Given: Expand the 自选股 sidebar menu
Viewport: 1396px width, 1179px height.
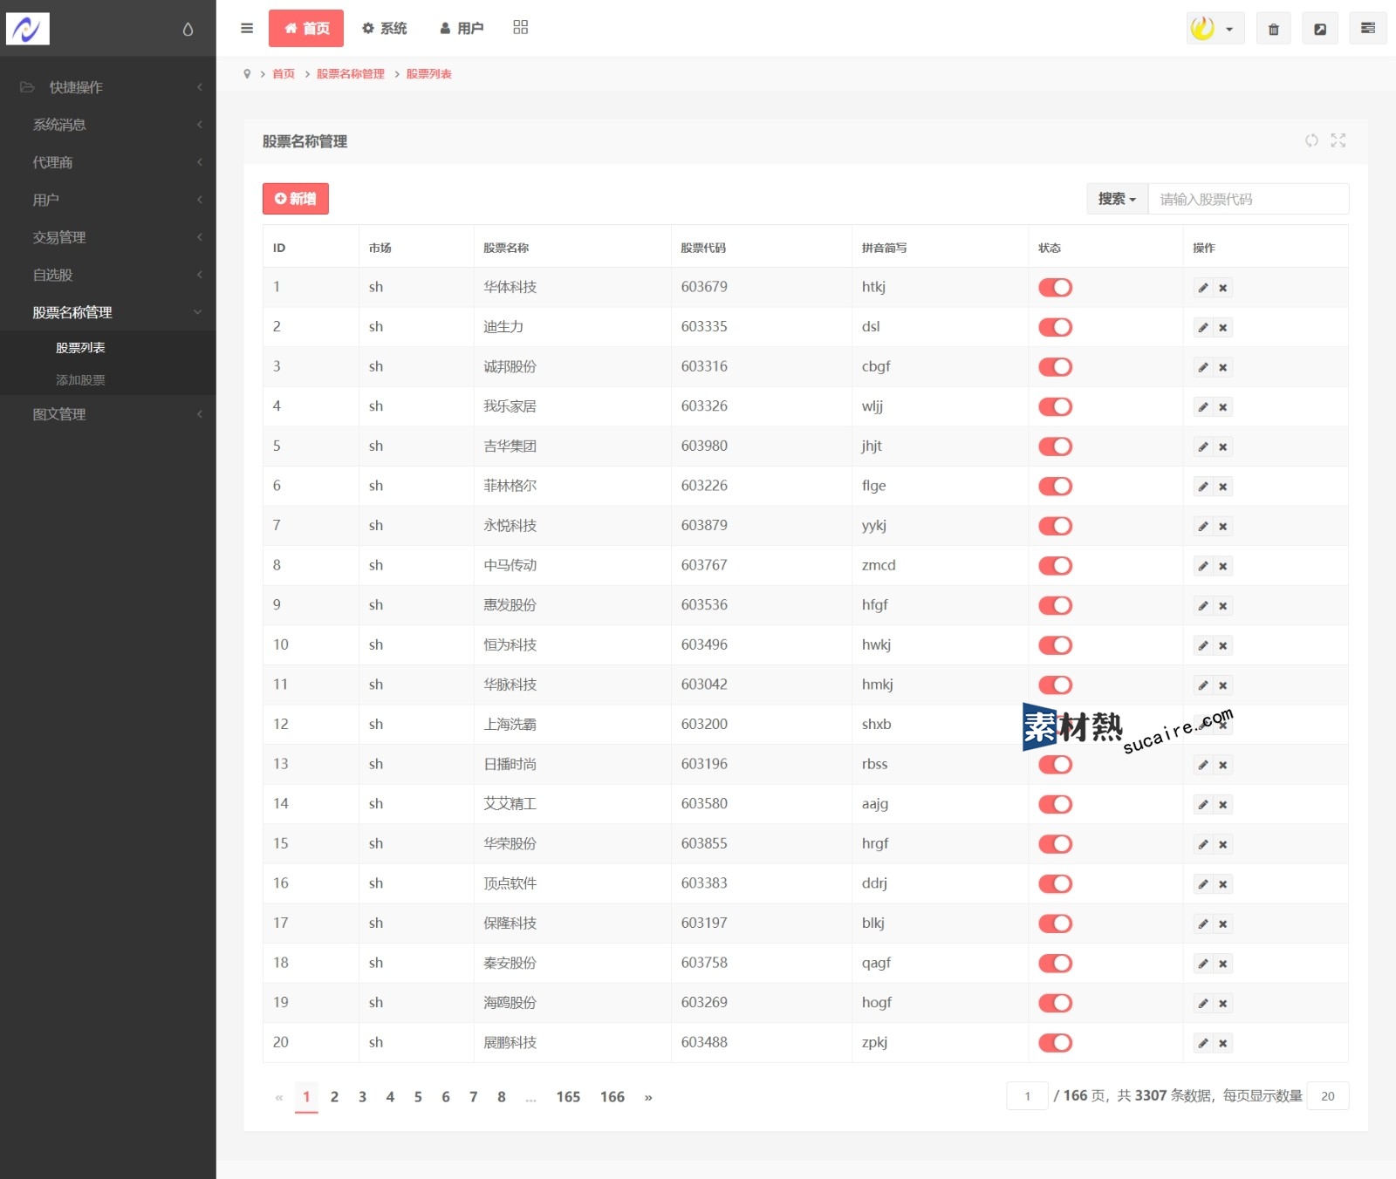Looking at the screenshot, I should pyautogui.click(x=108, y=275).
